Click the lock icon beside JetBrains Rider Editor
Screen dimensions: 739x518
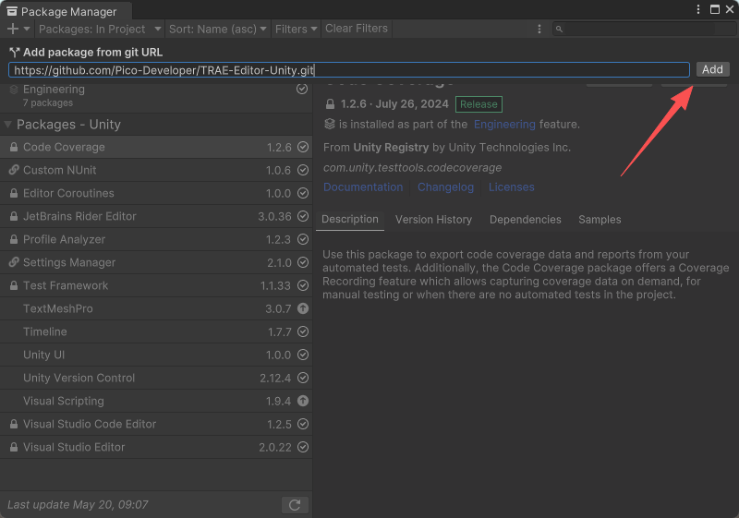click(x=14, y=216)
